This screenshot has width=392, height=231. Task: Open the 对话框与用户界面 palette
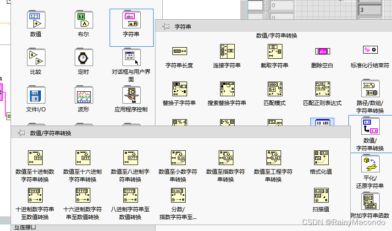click(132, 57)
